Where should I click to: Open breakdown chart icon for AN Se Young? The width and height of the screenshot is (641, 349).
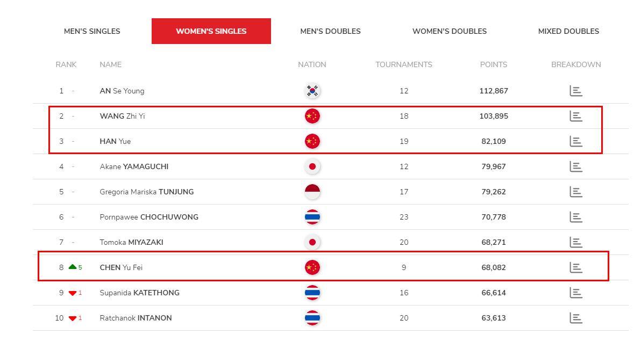point(575,91)
